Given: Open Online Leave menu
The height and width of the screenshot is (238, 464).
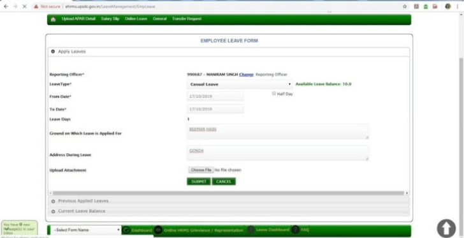Looking at the screenshot, I should pos(136,19).
